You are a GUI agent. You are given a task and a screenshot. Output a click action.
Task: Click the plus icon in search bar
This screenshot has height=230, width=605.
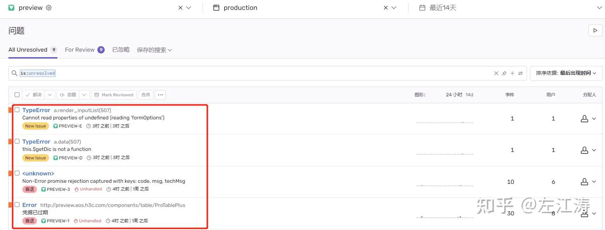512,73
